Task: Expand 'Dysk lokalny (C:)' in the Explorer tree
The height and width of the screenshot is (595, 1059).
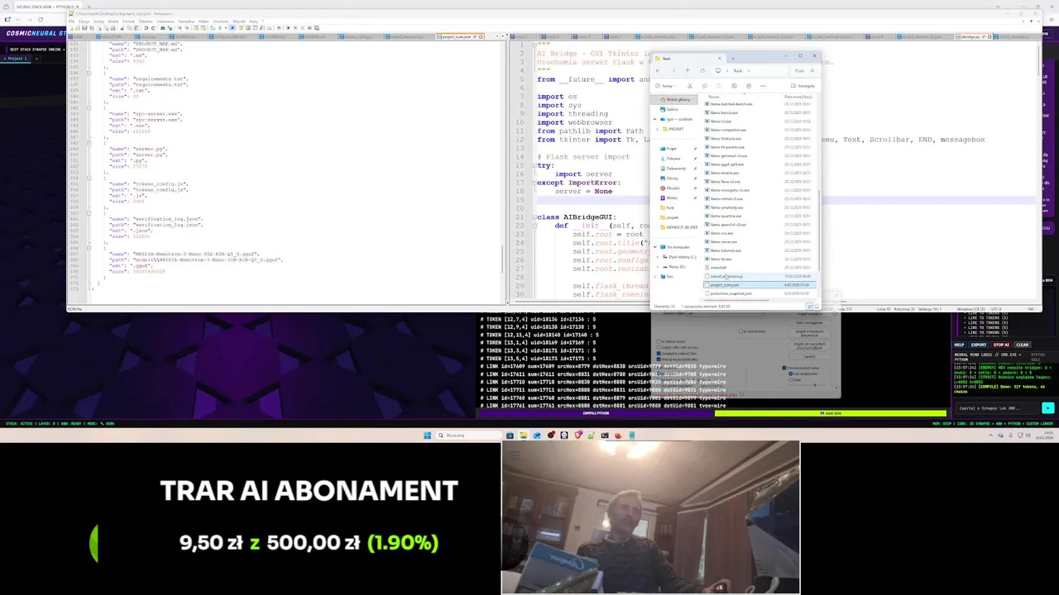Action: pos(657,257)
